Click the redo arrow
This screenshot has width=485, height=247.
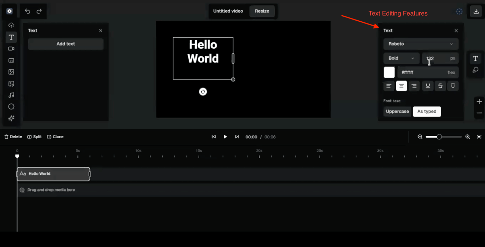39,11
